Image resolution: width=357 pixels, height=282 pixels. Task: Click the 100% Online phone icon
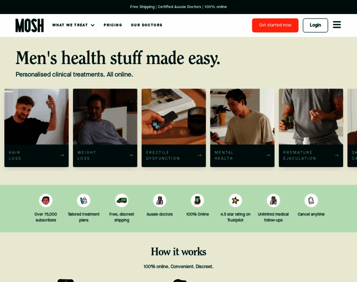click(x=197, y=200)
